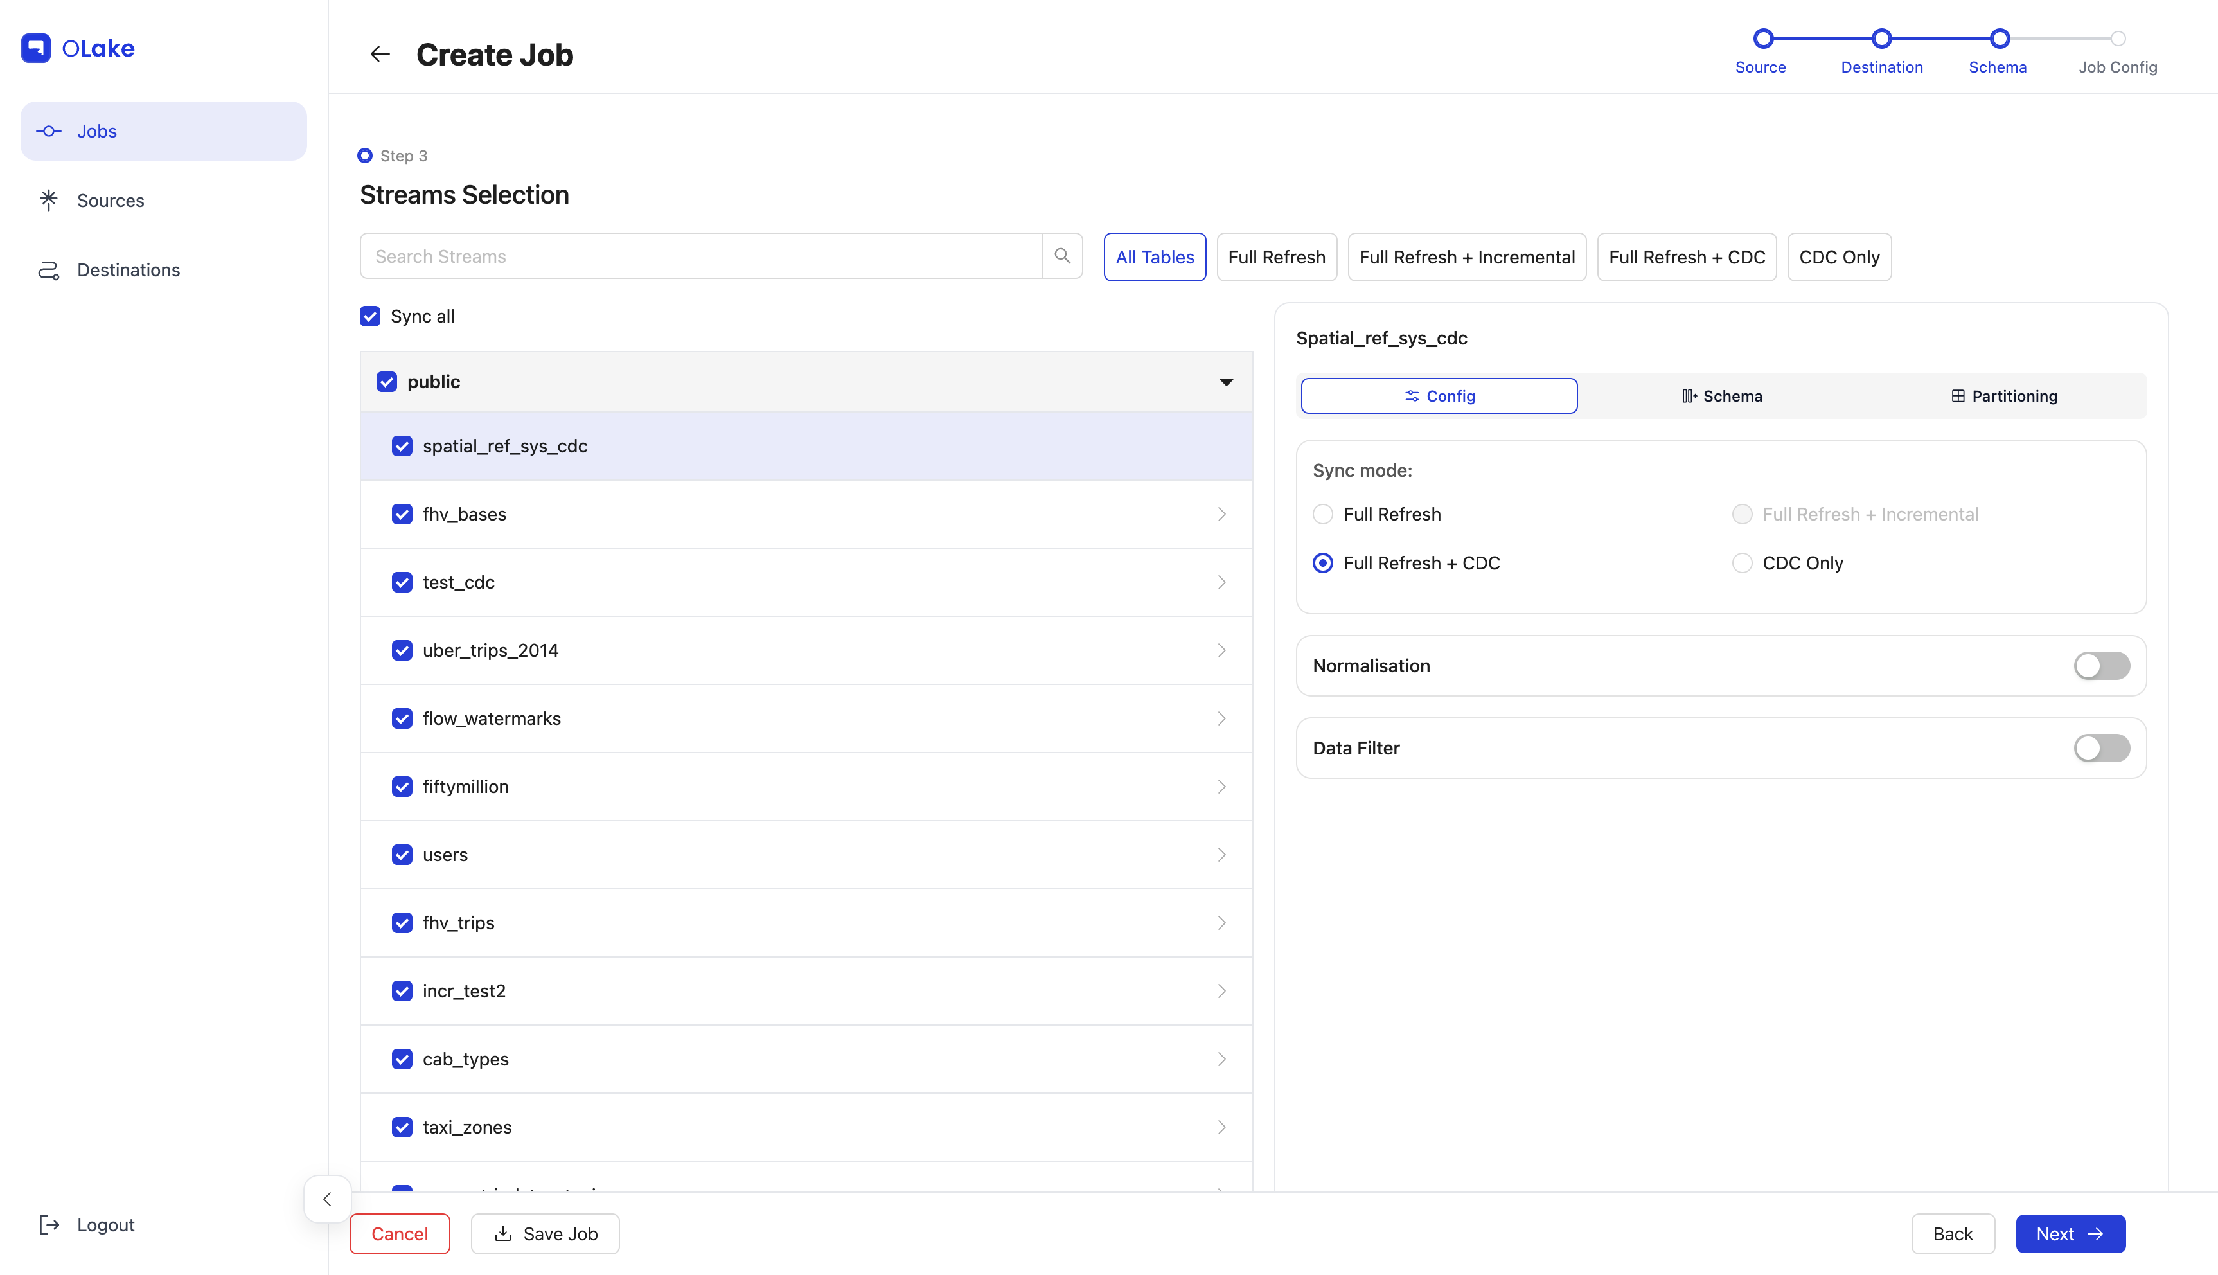Open cab_types row chevron
Screen dimensions: 2218x1275
[x=1222, y=1058]
